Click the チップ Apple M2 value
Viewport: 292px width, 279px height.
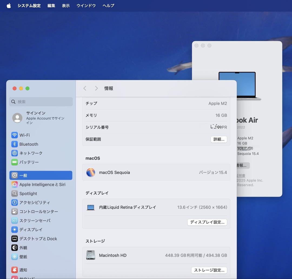218,103
